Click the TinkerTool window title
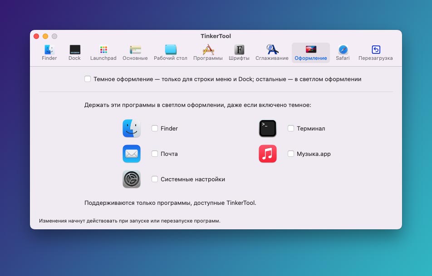 click(x=216, y=36)
